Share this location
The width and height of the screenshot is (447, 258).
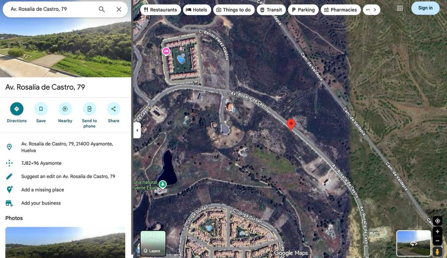(x=114, y=113)
